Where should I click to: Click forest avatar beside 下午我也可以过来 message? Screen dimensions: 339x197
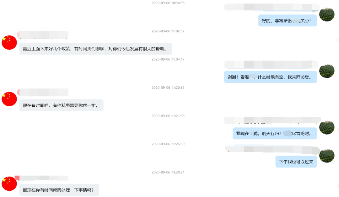pos(327,156)
